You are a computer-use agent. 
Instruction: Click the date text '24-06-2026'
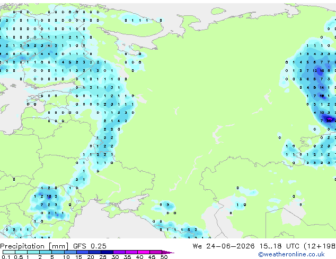231,246
